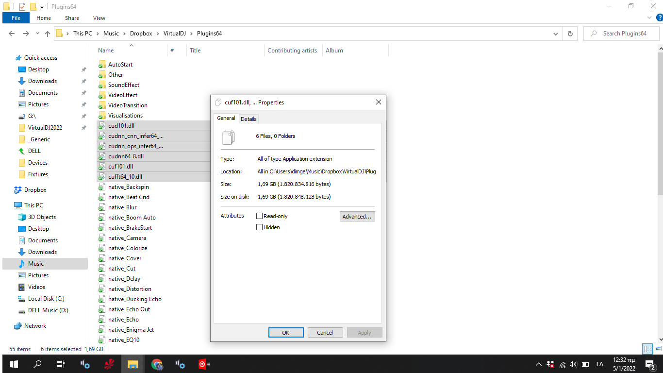Click the cufft64_10.dll file icon
This screenshot has width=663, height=373.
[x=102, y=177]
